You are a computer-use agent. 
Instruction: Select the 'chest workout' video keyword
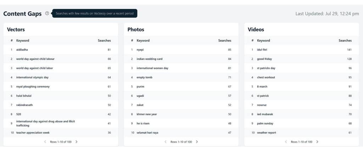[x=266, y=77]
